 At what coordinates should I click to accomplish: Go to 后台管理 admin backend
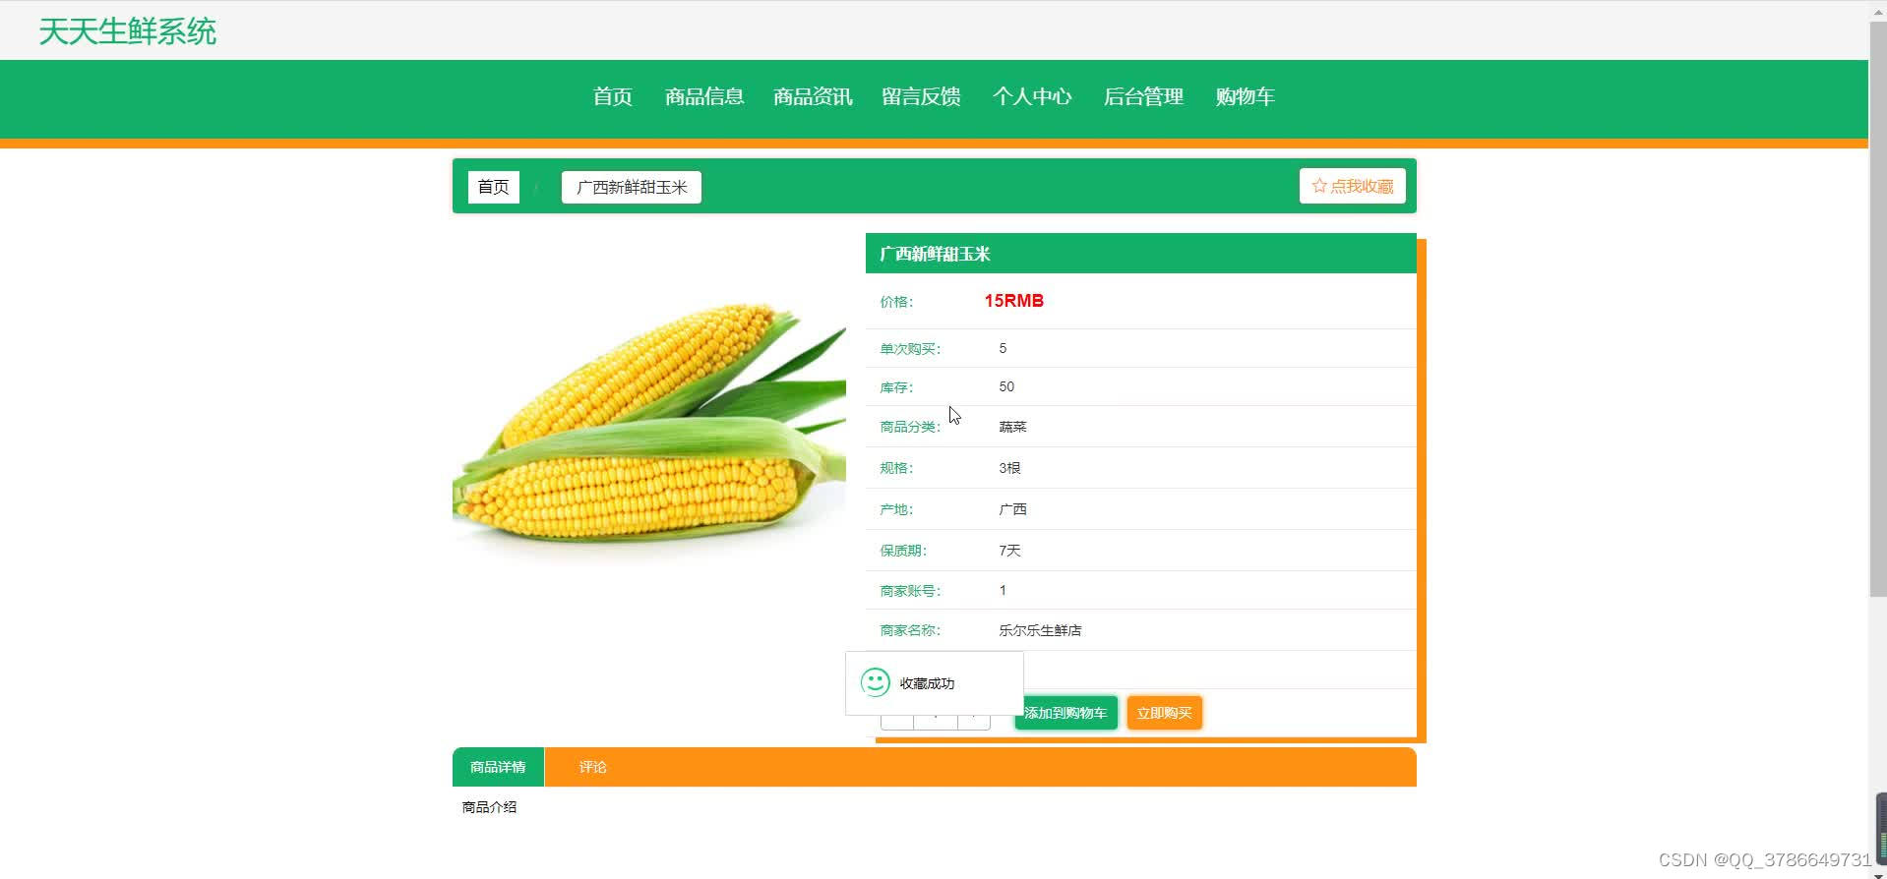tap(1143, 96)
